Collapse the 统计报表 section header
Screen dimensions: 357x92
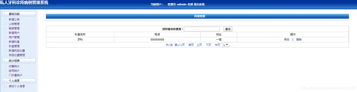(x=19, y=61)
